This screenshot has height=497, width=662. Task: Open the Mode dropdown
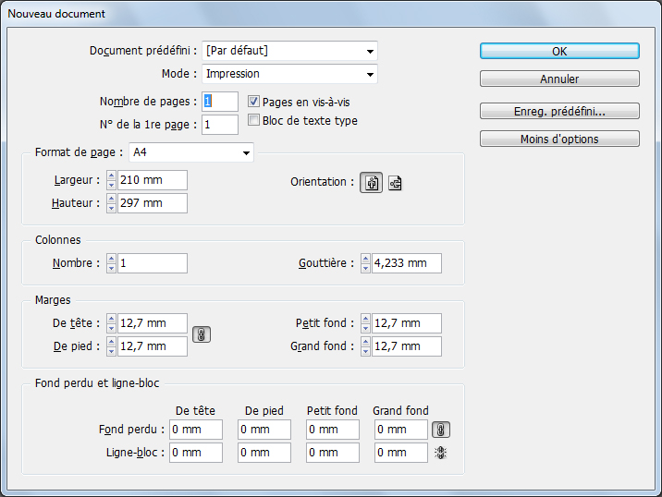pos(289,74)
